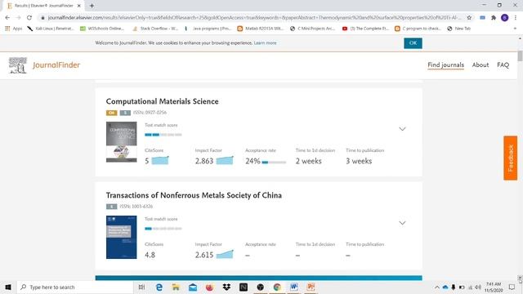Image resolution: width=523 pixels, height=294 pixels.
Task: Switch to Chrome on taskbar
Action: (x=277, y=287)
